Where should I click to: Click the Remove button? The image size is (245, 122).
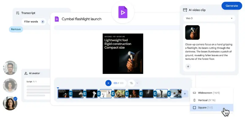point(16,29)
